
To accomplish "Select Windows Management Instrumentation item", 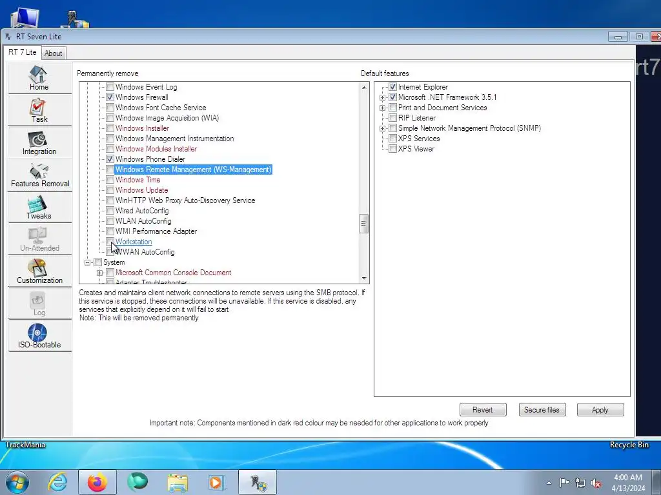I will [174, 139].
